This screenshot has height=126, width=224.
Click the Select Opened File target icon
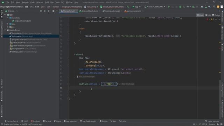pos(41,11)
